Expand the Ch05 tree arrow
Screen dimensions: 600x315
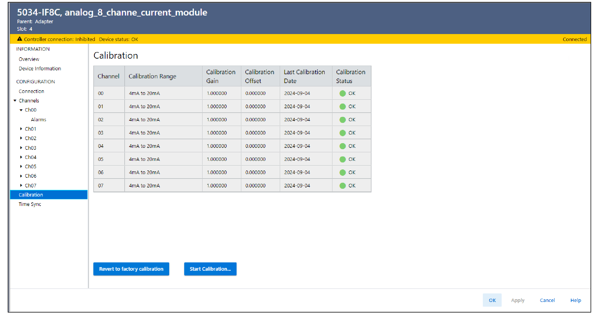click(21, 166)
